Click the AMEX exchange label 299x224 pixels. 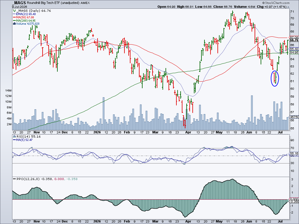point(85,3)
